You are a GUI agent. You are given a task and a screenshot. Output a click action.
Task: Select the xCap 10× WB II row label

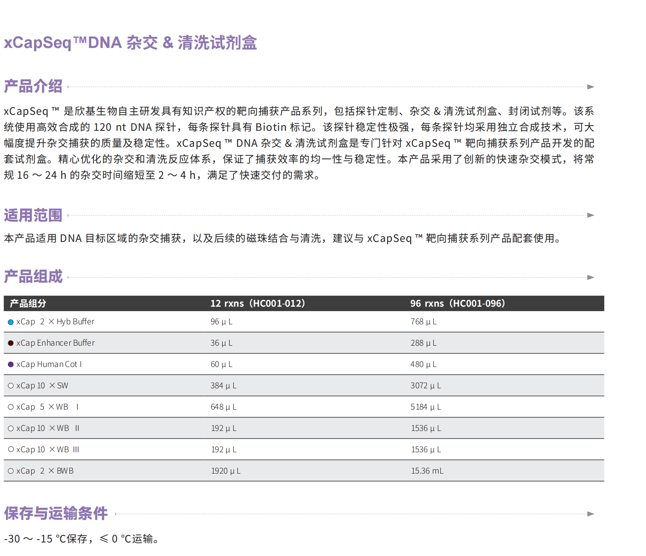tap(48, 428)
